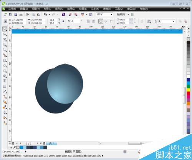Switch to the 页 1 page tab
Screen dimensions: 192x160
pyautogui.click(x=51, y=143)
